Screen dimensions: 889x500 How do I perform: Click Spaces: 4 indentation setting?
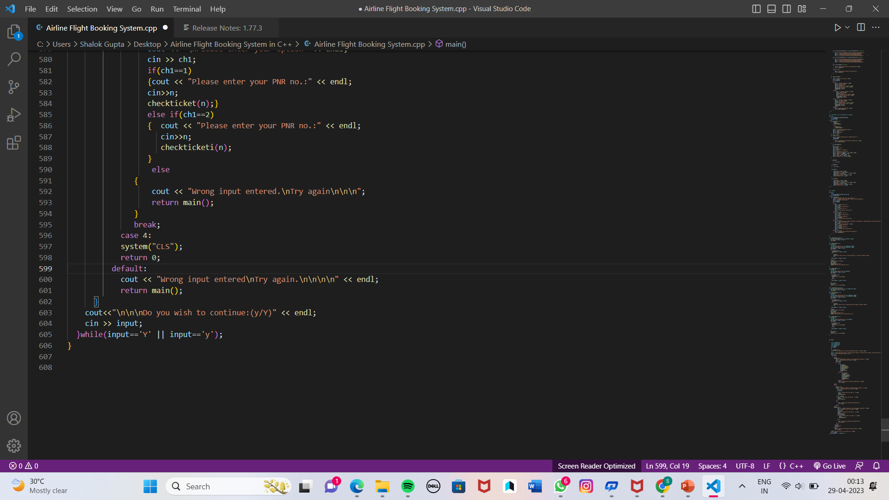pyautogui.click(x=712, y=466)
